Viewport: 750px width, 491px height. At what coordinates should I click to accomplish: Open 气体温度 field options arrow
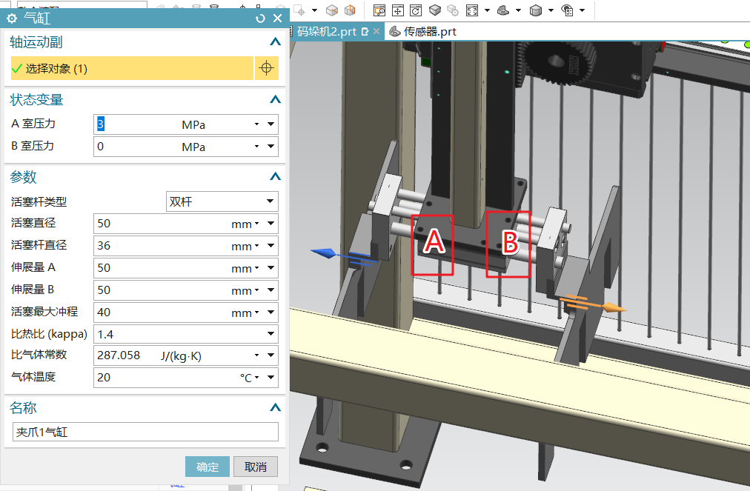click(x=271, y=377)
